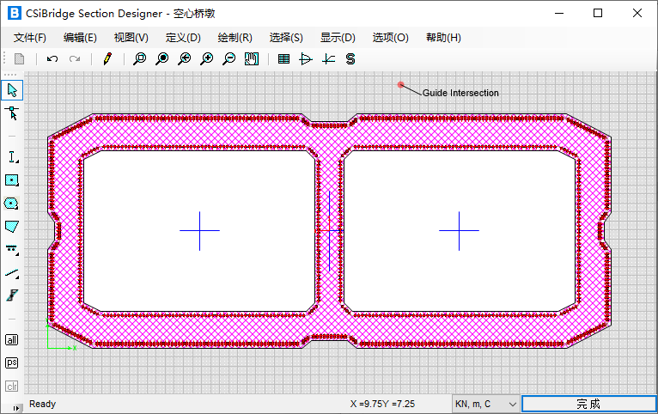658x414 pixels.
Task: Click the pencil edit icon in toolbar
Action: point(107,59)
